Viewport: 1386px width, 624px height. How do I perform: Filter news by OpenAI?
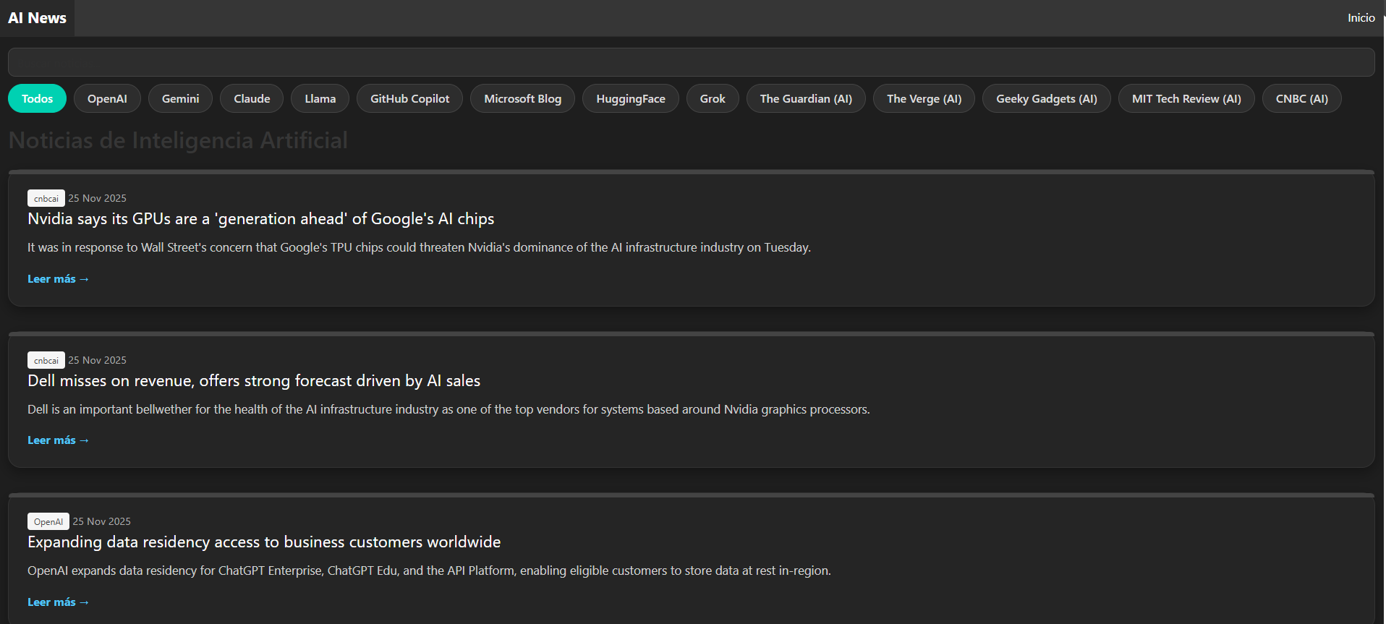coord(107,99)
